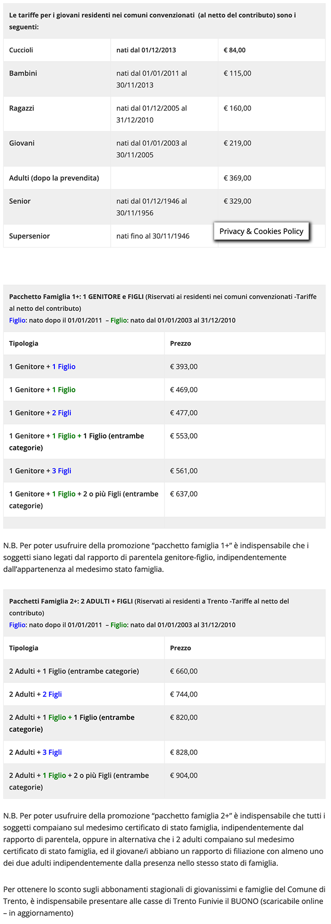Click the € 904,00 price cell
The width and height of the screenshot is (331, 924).
(184, 776)
